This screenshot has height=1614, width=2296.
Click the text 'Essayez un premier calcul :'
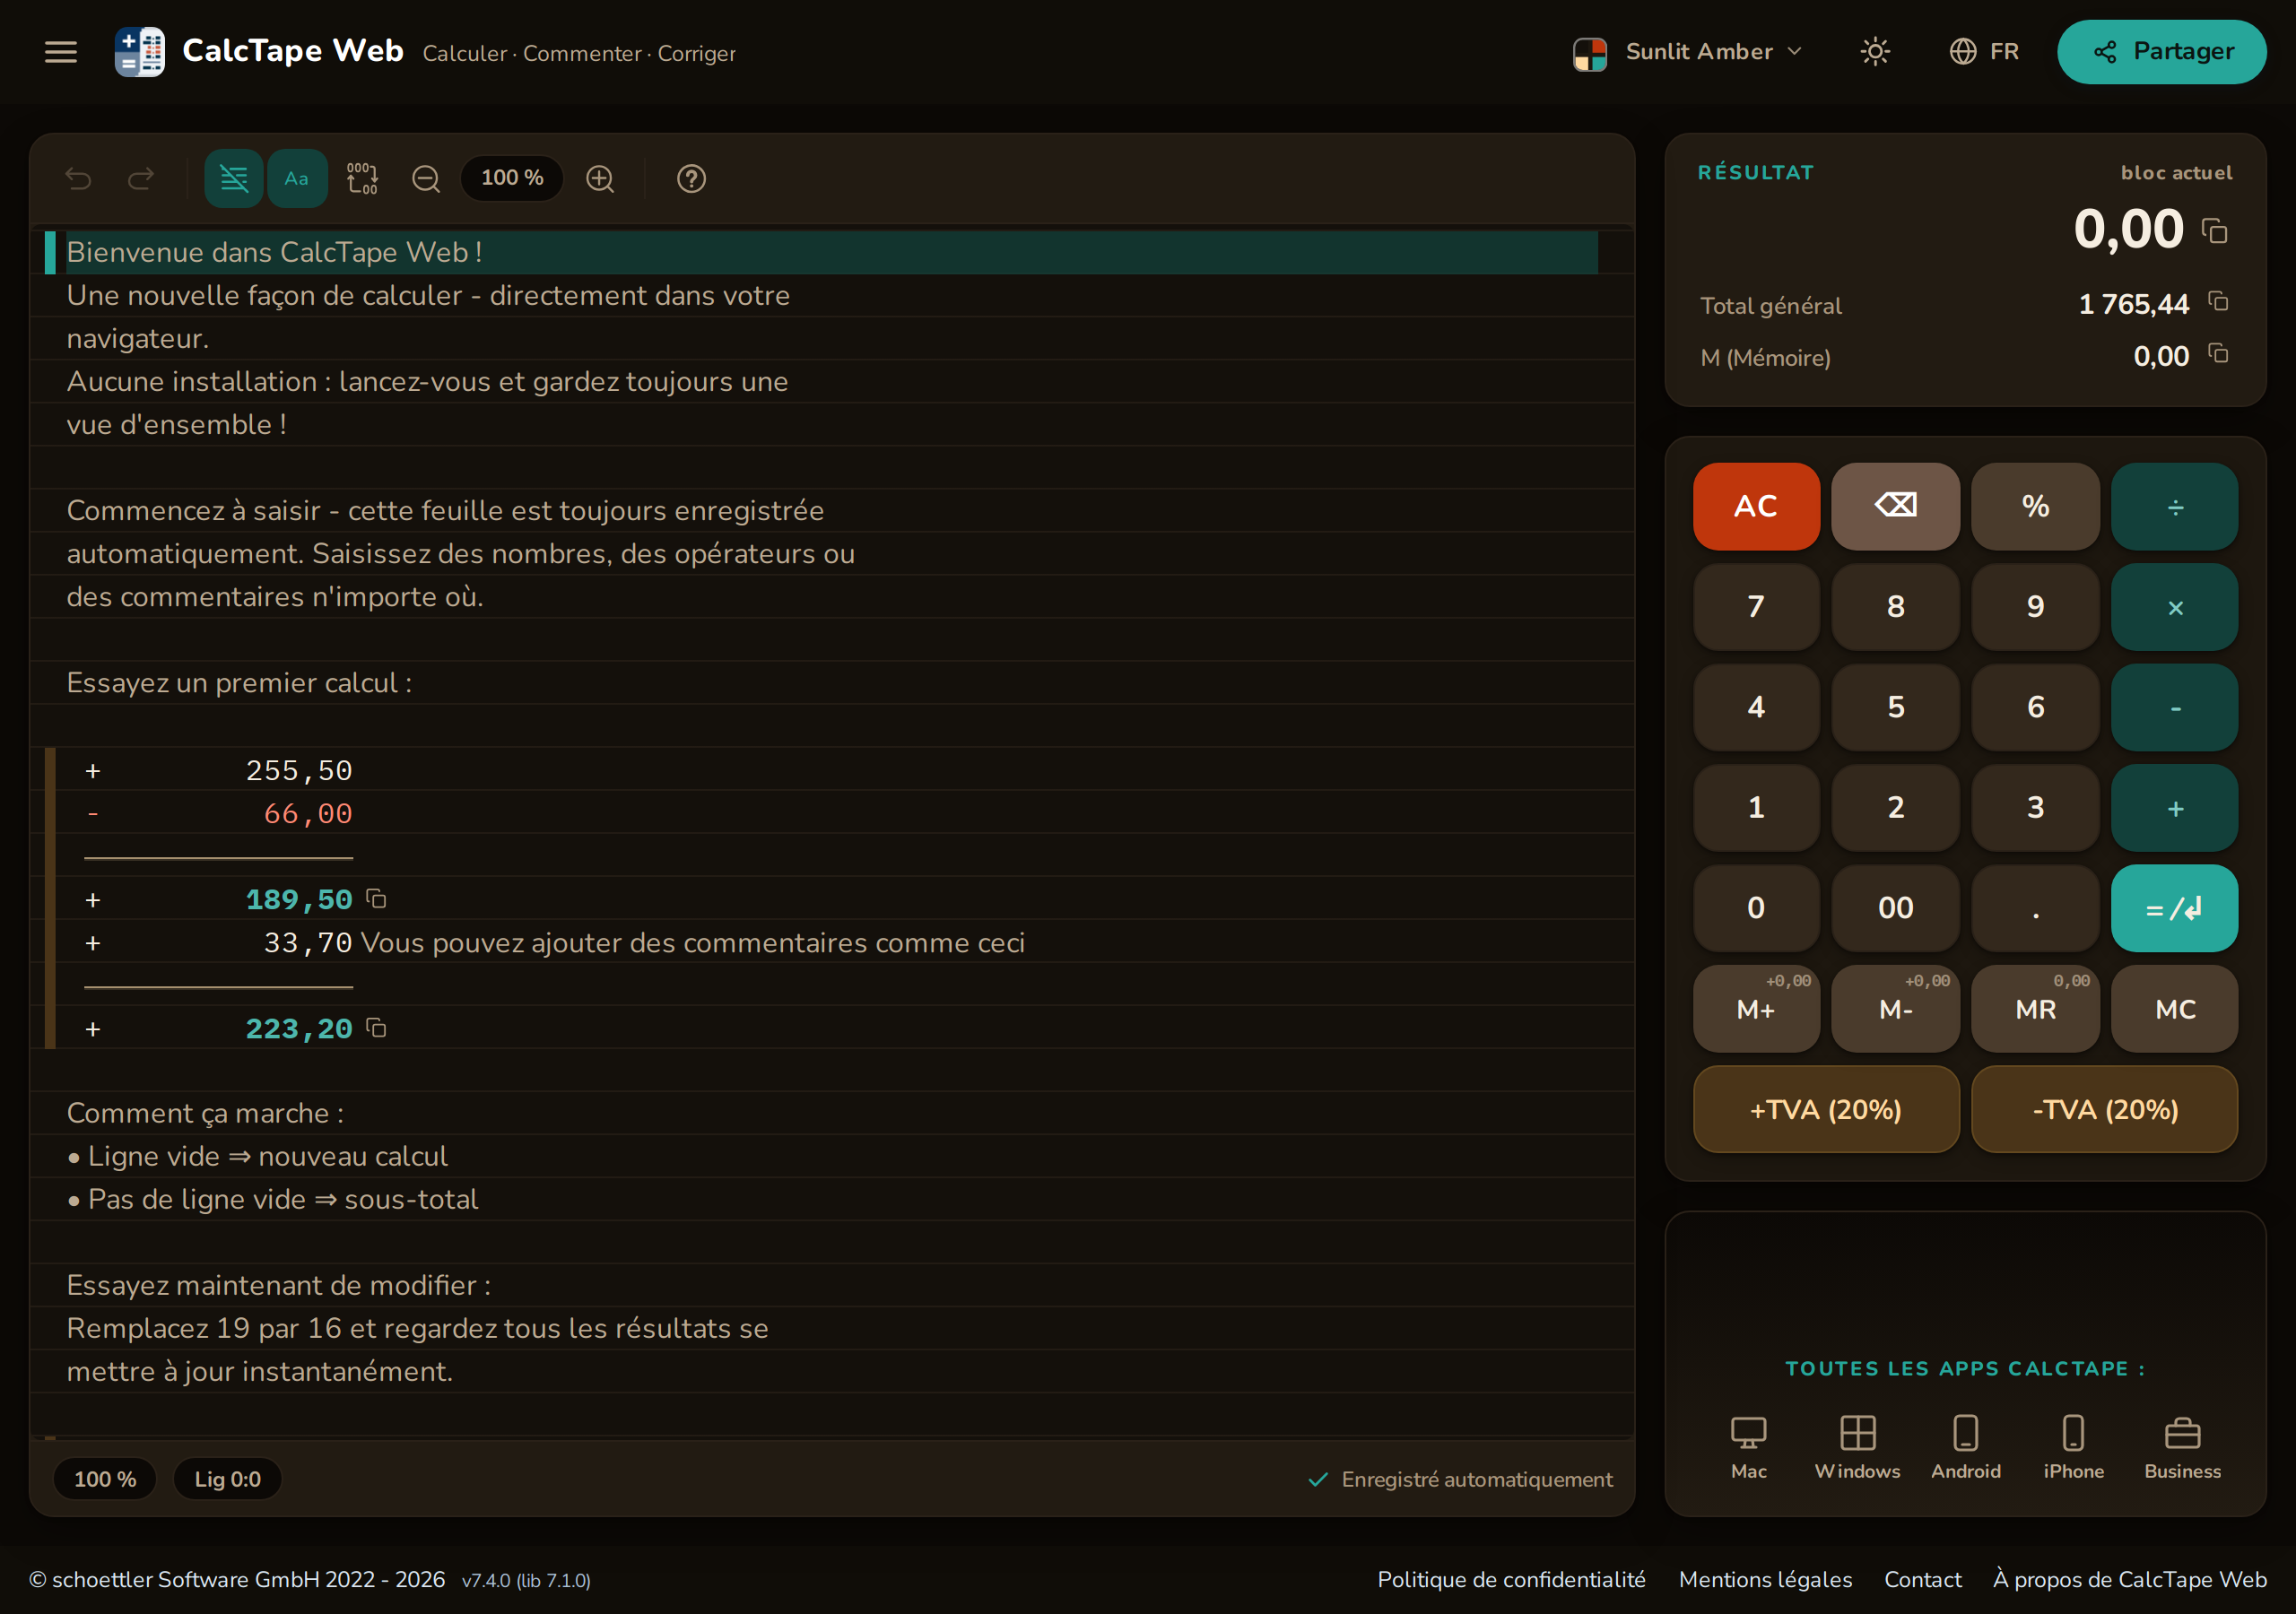[x=239, y=683]
